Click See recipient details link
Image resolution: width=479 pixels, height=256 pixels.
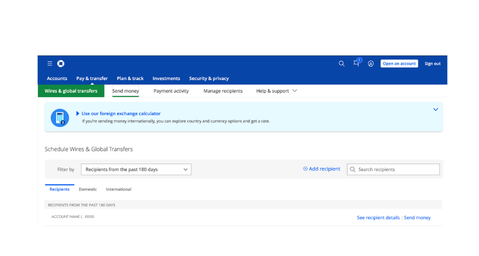pyautogui.click(x=378, y=218)
